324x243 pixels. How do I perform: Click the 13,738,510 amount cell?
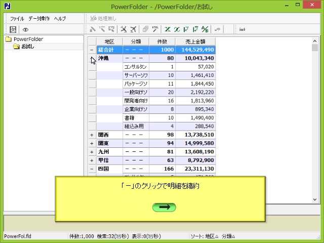(195, 135)
